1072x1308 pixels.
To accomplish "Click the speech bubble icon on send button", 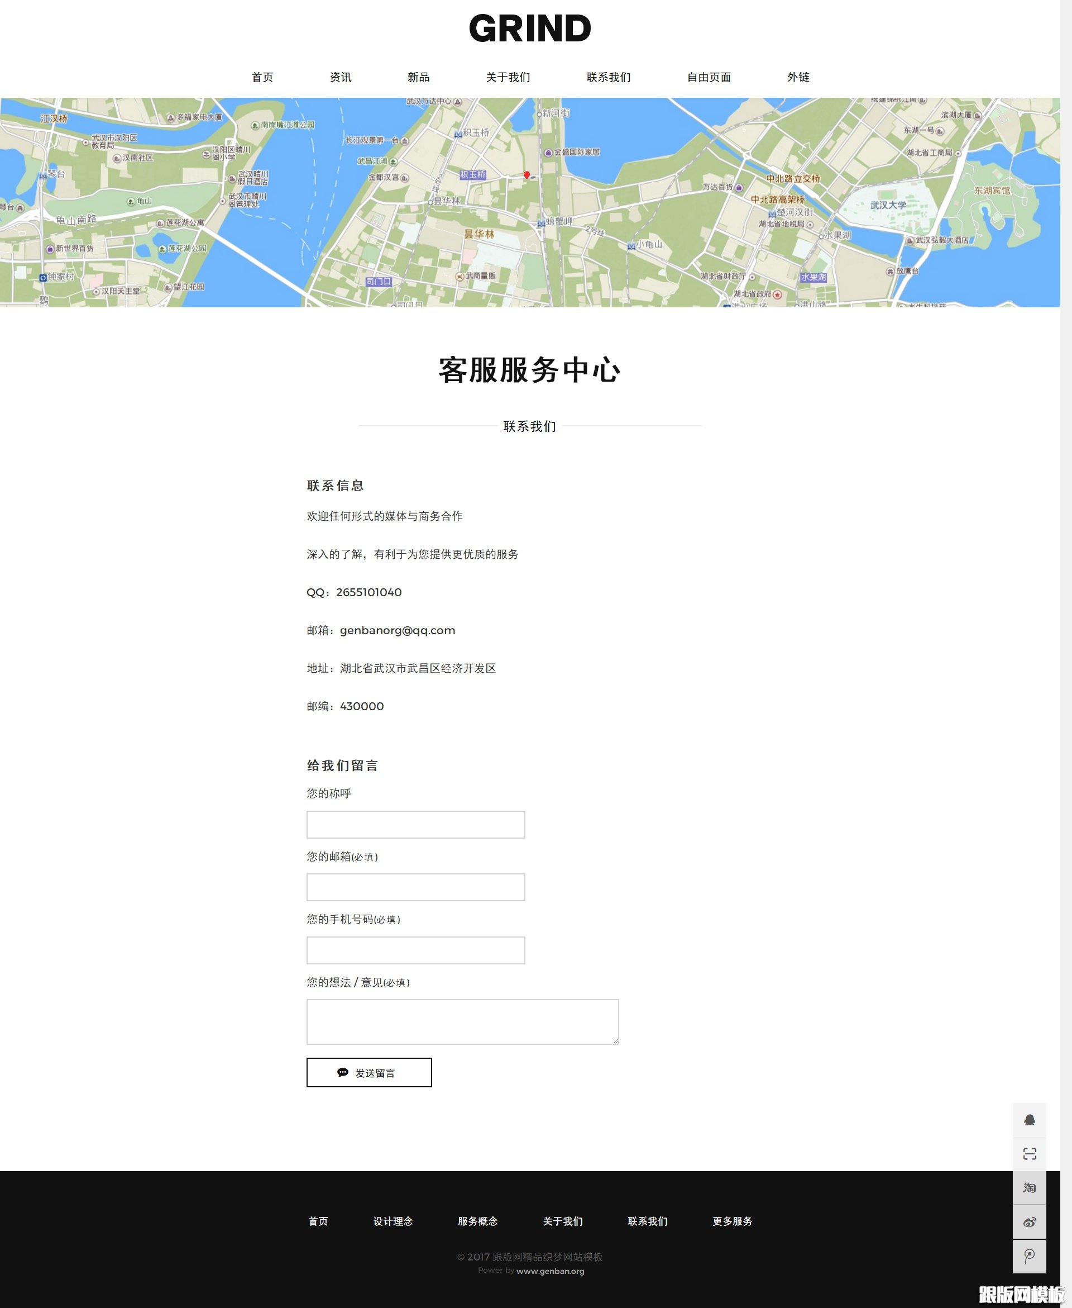I will (x=342, y=1073).
